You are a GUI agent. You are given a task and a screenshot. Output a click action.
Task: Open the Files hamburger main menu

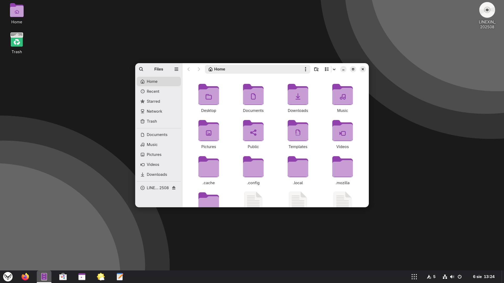(x=176, y=69)
